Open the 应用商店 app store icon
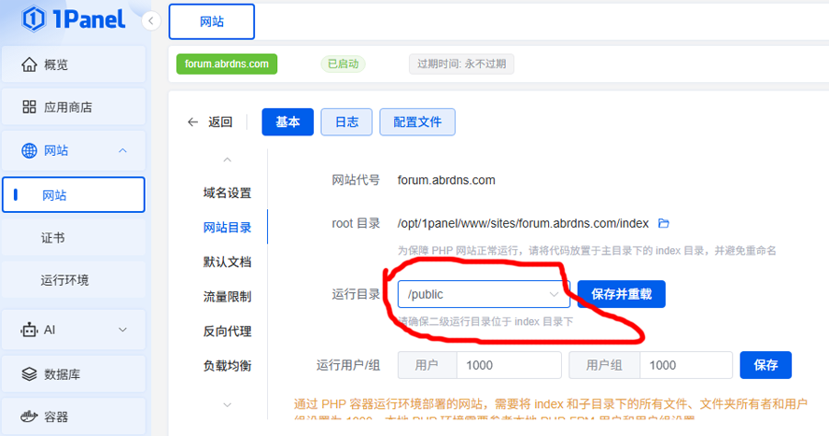Image resolution: width=829 pixels, height=436 pixels. [x=29, y=107]
